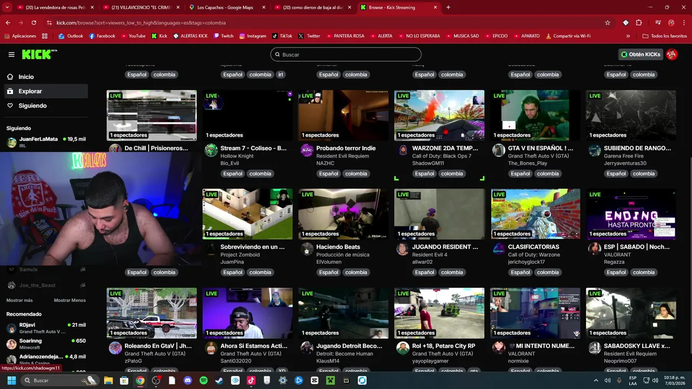Open Spotify from the taskbar
This screenshot has height=389, width=692.
[x=203, y=380]
